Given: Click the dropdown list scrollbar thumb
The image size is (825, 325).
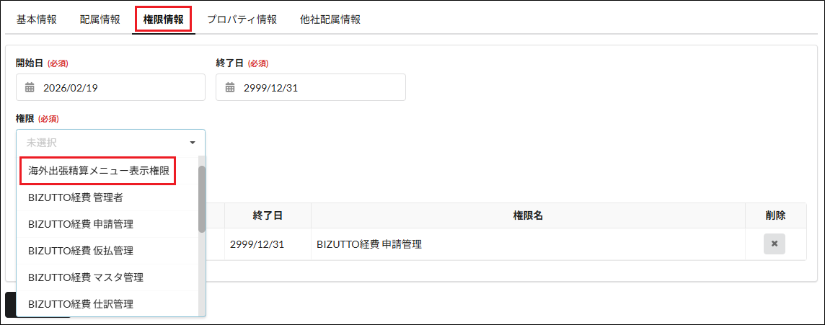Looking at the screenshot, I should [202, 198].
